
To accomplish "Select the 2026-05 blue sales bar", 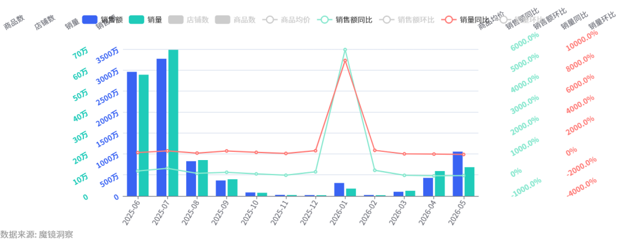I will click(457, 174).
